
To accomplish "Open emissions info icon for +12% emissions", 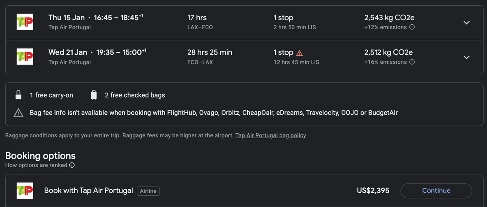I will (412, 27).
